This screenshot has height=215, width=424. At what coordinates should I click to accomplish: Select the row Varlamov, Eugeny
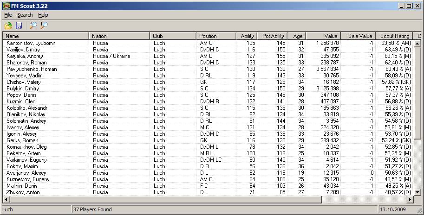[208, 160]
